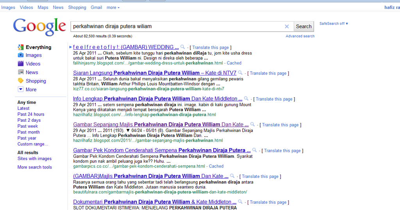
Task: Open '(GAMBAR)Majlis Perkahwinan Diraja' result
Action: point(150,176)
